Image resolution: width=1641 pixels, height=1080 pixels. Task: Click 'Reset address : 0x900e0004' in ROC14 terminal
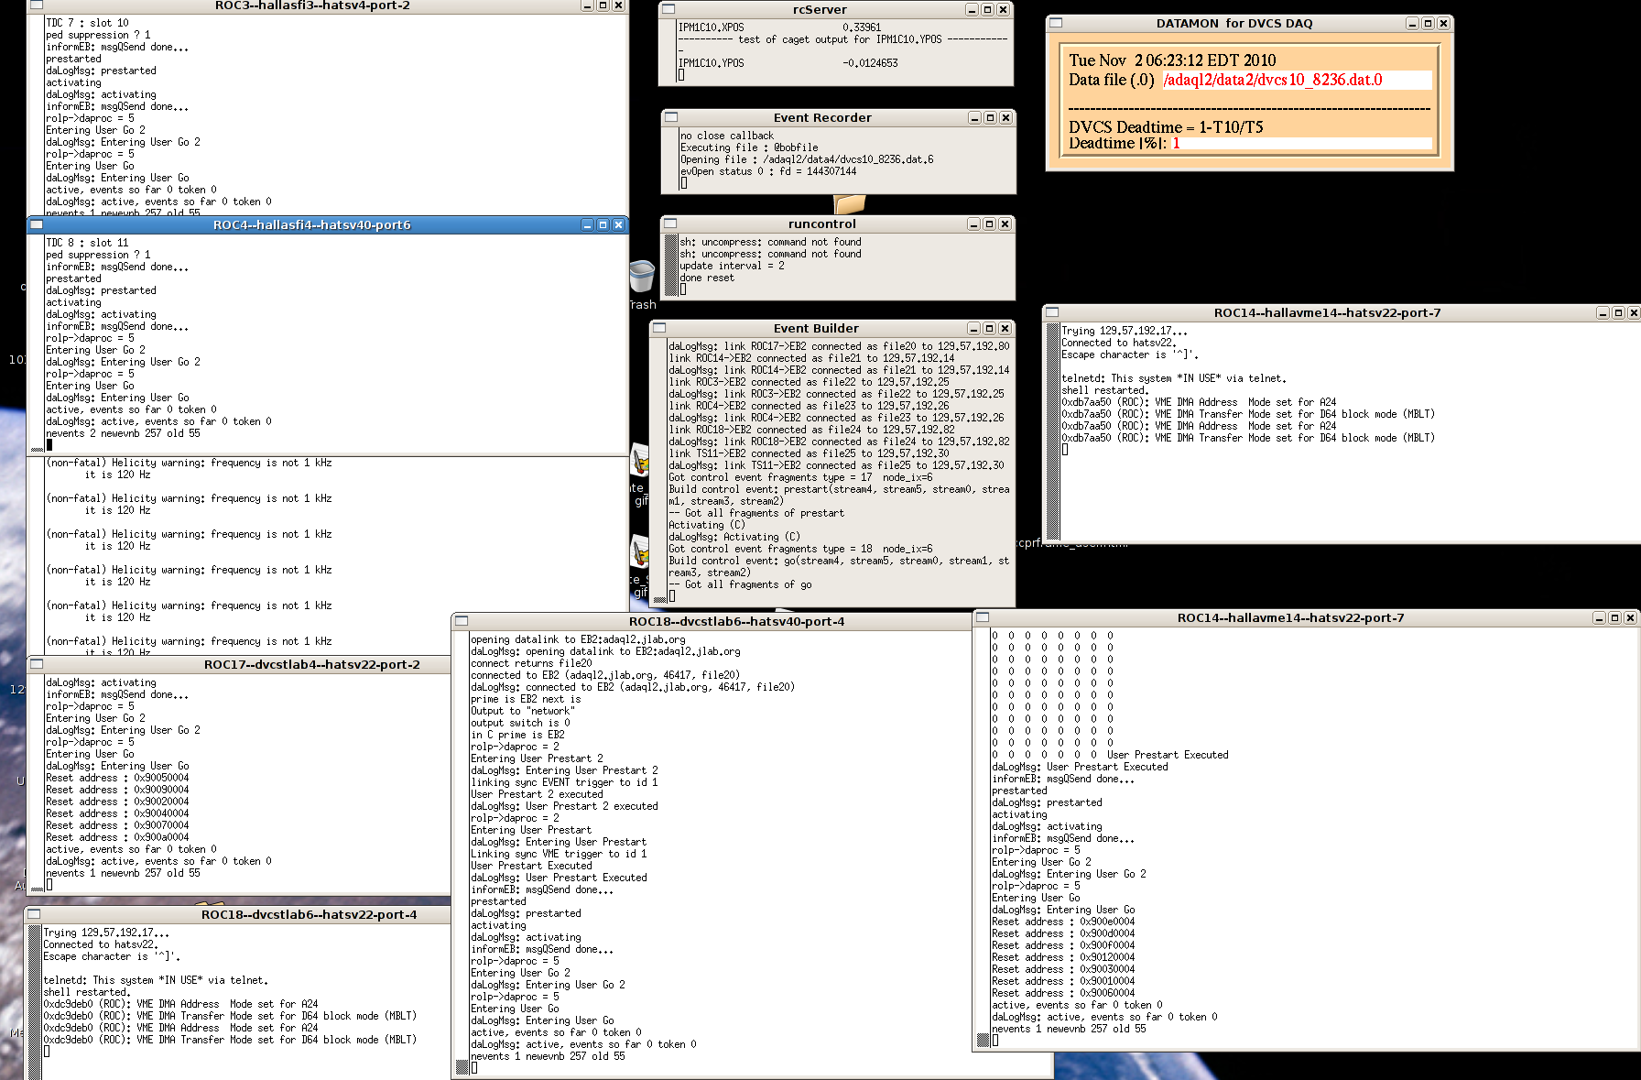(1063, 922)
